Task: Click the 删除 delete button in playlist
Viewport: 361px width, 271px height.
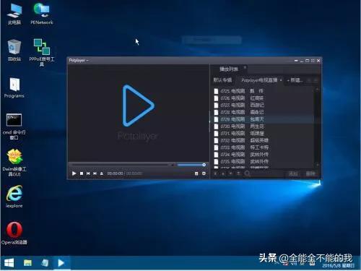Action: tap(310, 173)
